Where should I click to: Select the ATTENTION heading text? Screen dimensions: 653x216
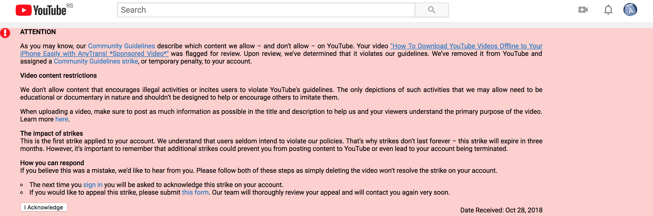point(38,32)
